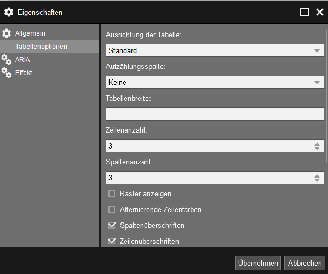Focus the Tabellenbreite input field
The width and height of the screenshot is (328, 274).
click(x=215, y=114)
